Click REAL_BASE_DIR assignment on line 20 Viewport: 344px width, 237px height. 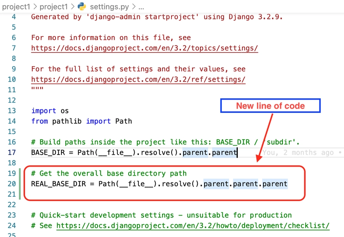[159, 184]
